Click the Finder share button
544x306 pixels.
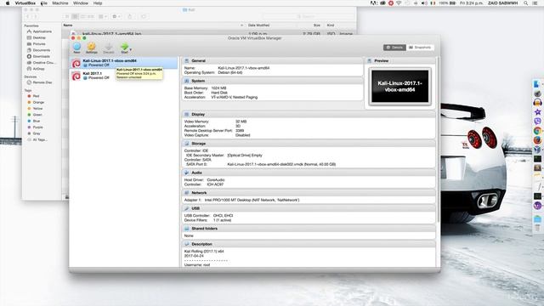(x=130, y=17)
